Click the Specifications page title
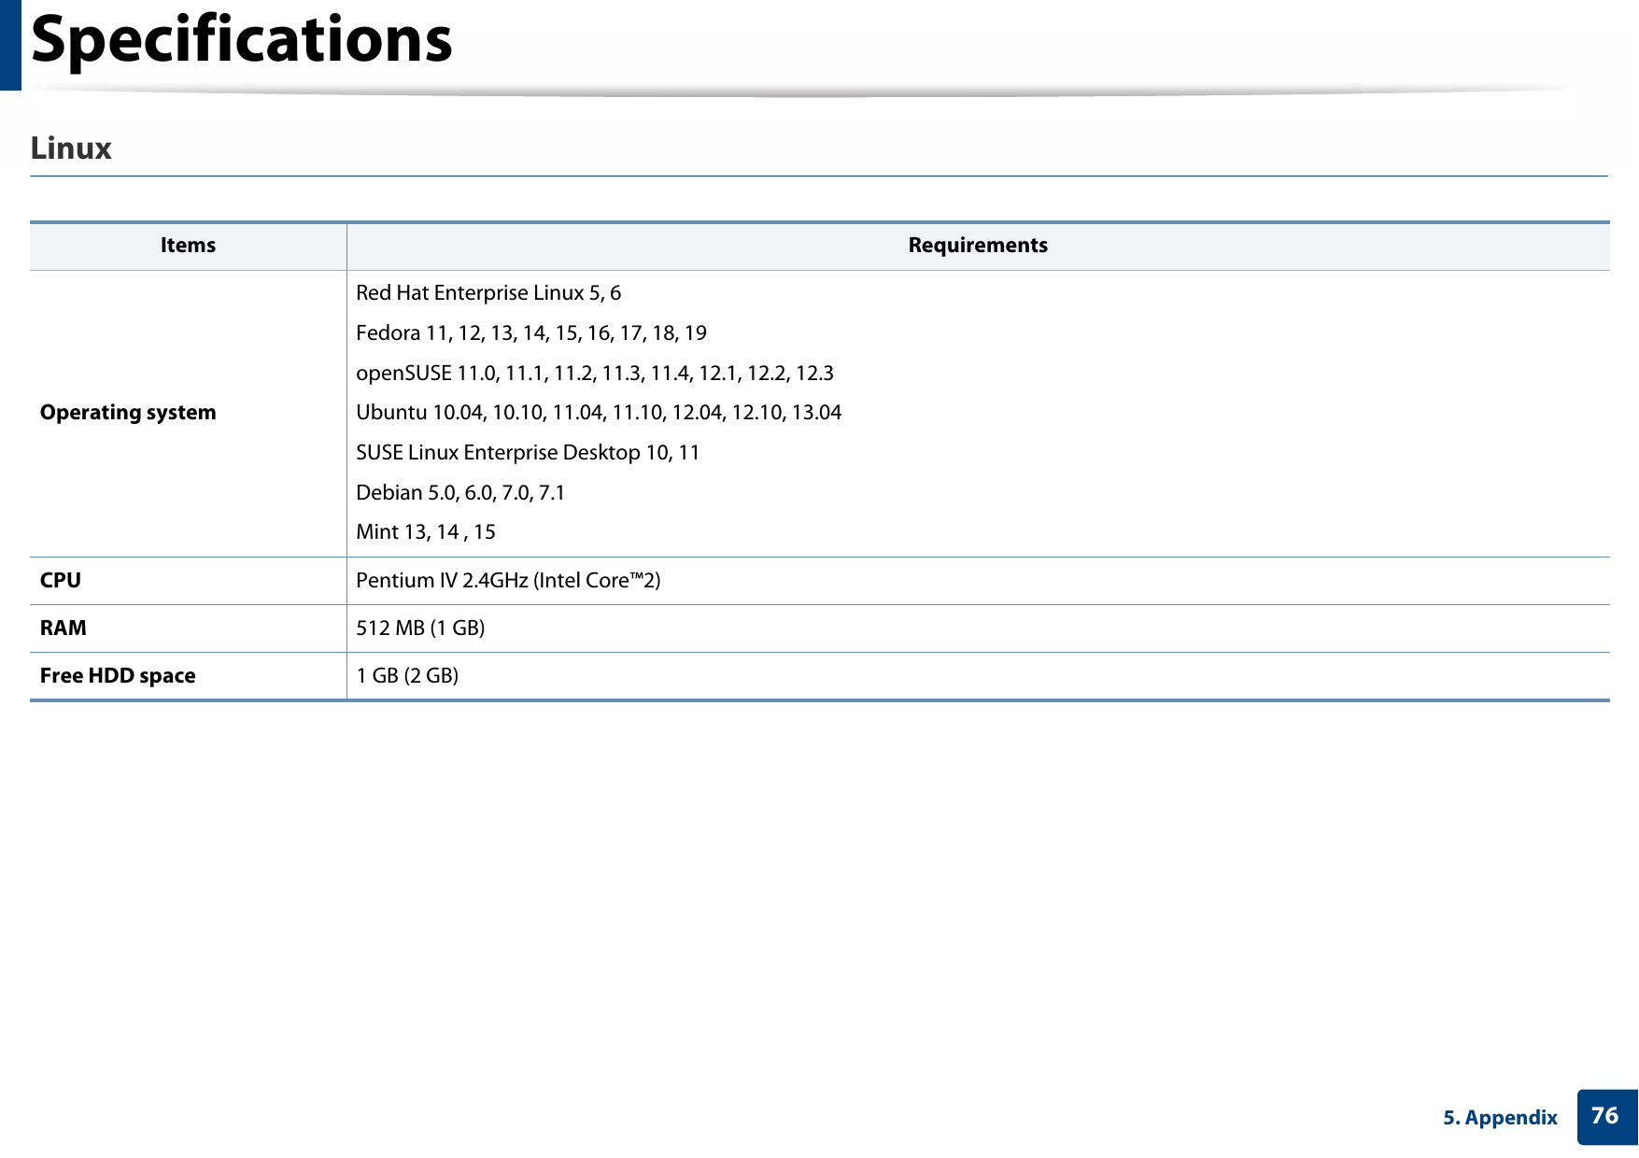Image resolution: width=1639 pixels, height=1158 pixels. [242, 40]
